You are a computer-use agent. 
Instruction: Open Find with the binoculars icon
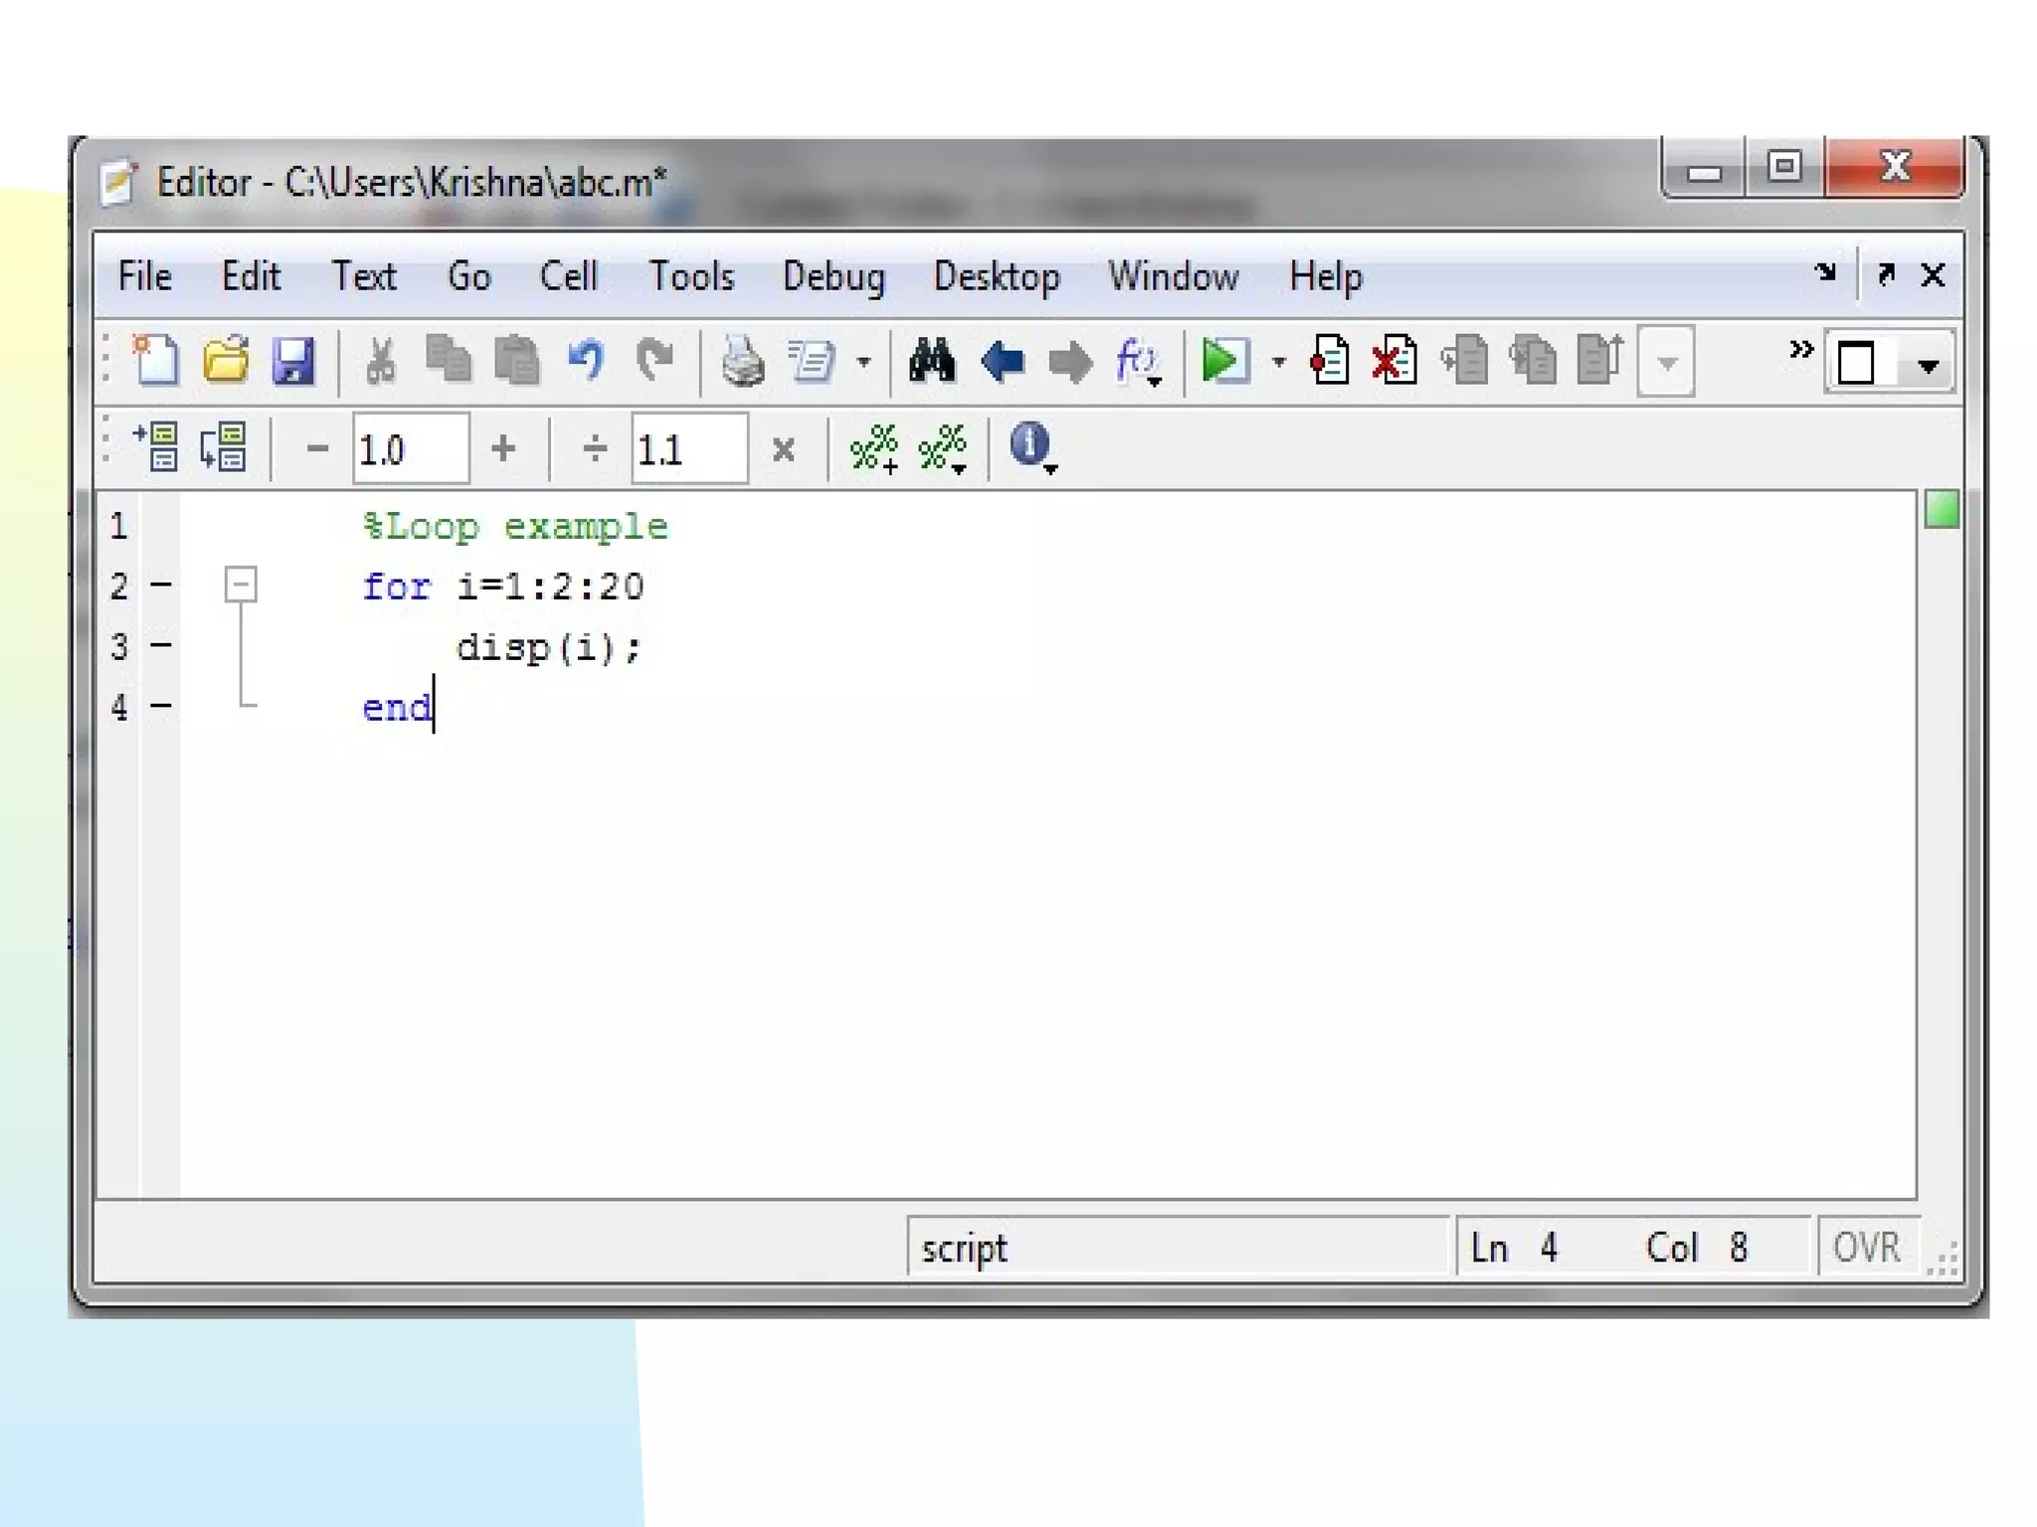(x=932, y=361)
